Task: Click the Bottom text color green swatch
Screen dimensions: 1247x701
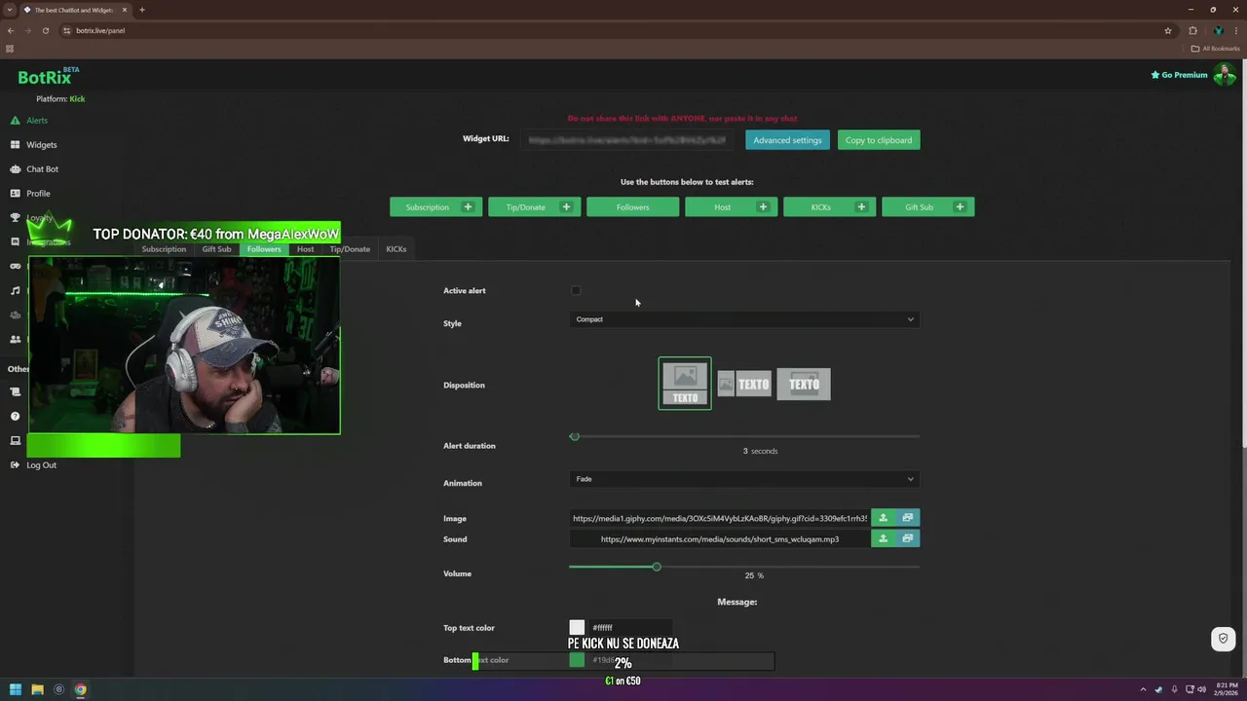Action: pyautogui.click(x=577, y=660)
